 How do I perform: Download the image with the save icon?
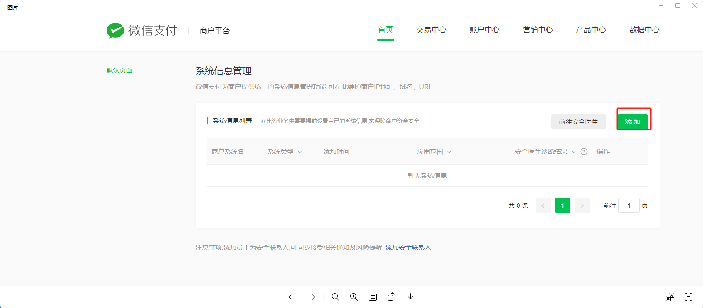pyautogui.click(x=410, y=297)
